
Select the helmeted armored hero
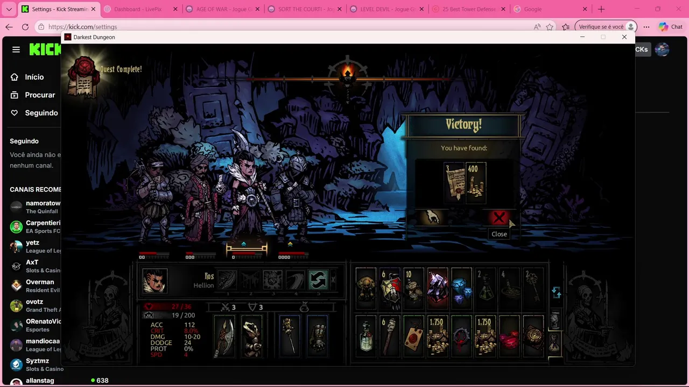point(293,199)
